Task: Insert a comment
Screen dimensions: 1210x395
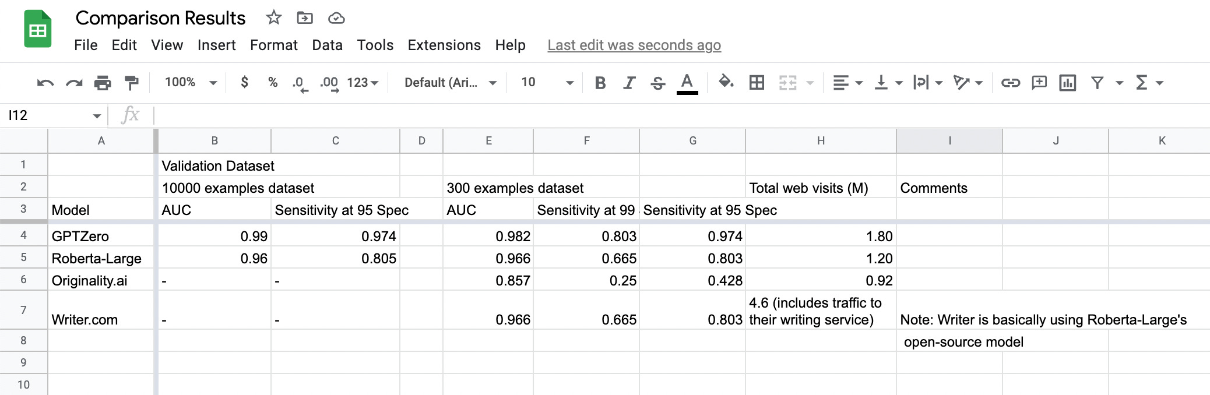Action: (x=1039, y=83)
